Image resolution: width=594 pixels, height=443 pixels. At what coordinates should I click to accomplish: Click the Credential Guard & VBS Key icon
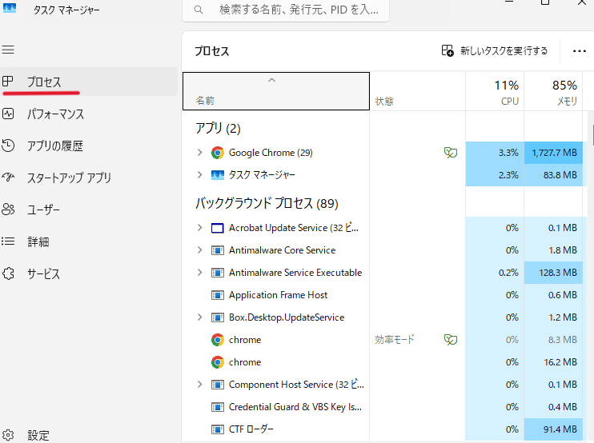coord(218,407)
